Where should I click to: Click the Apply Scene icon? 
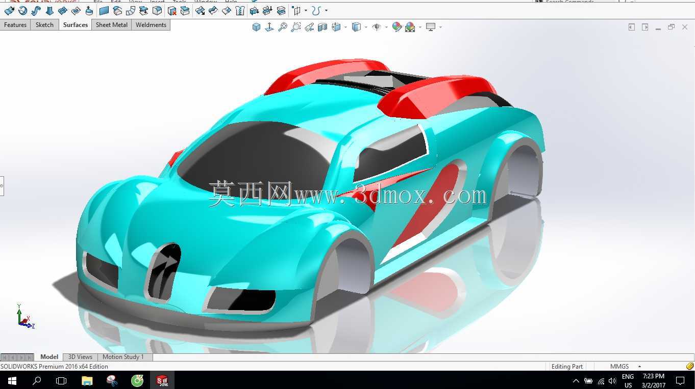[410, 27]
